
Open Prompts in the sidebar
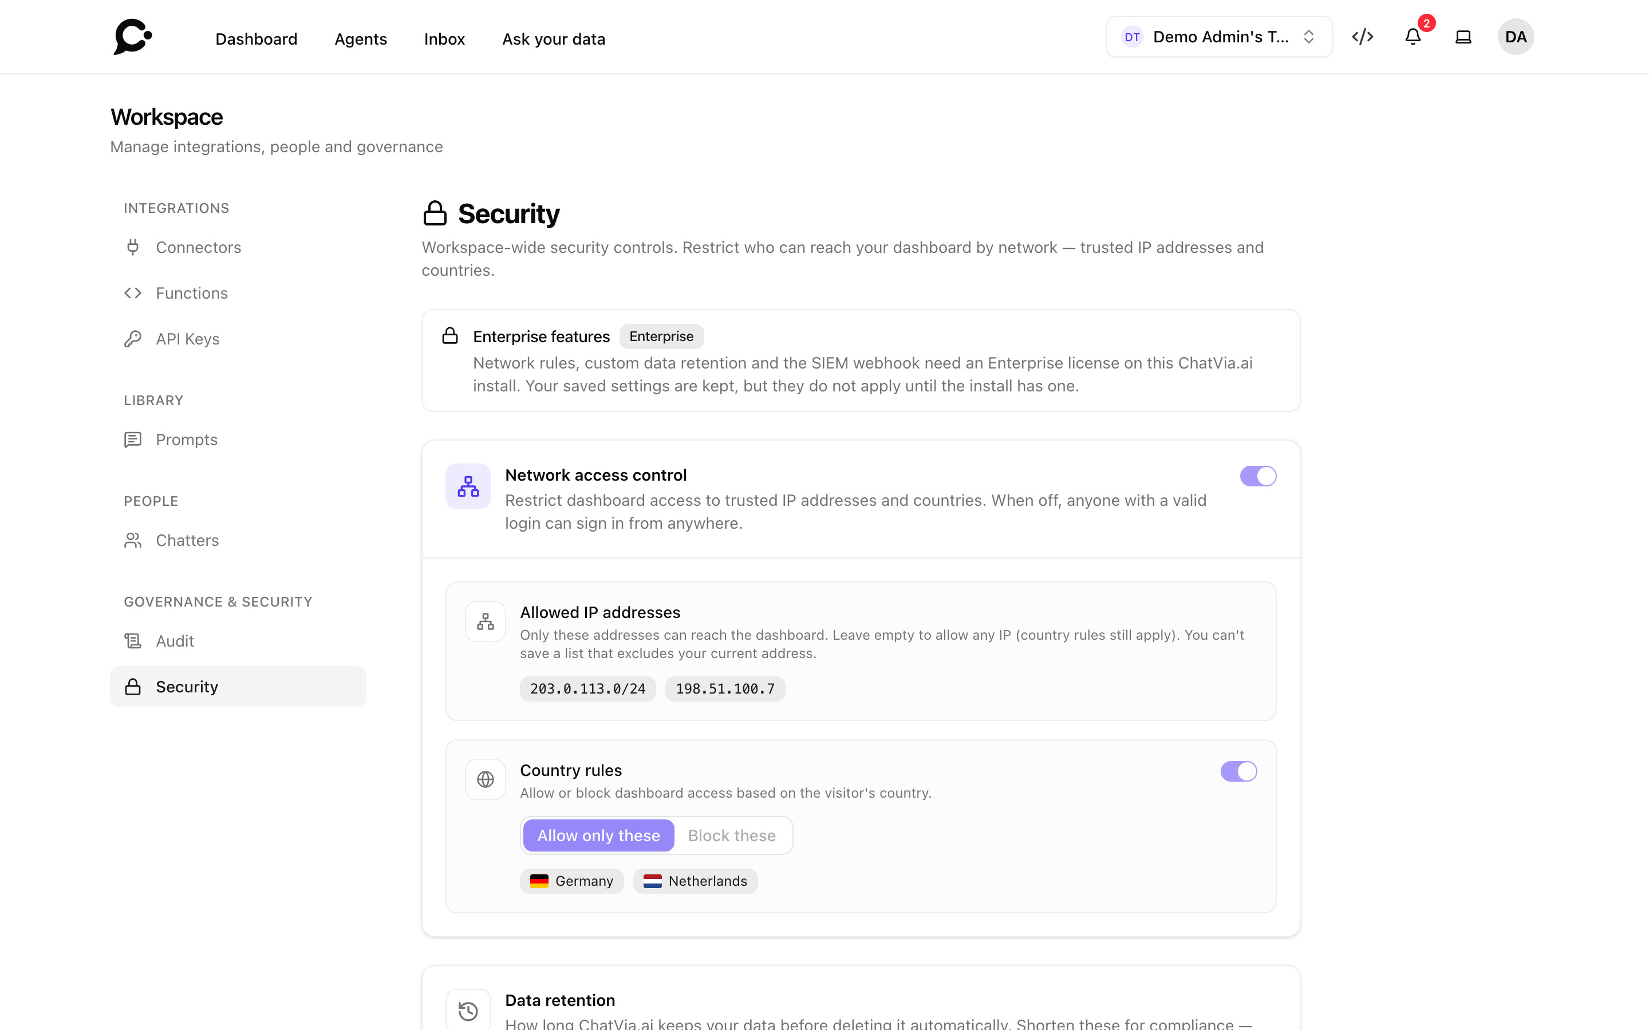238,439
